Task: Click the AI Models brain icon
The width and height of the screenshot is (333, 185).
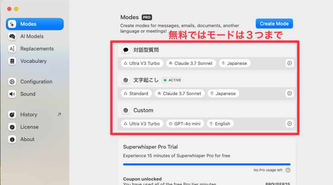Action: (x=12, y=36)
